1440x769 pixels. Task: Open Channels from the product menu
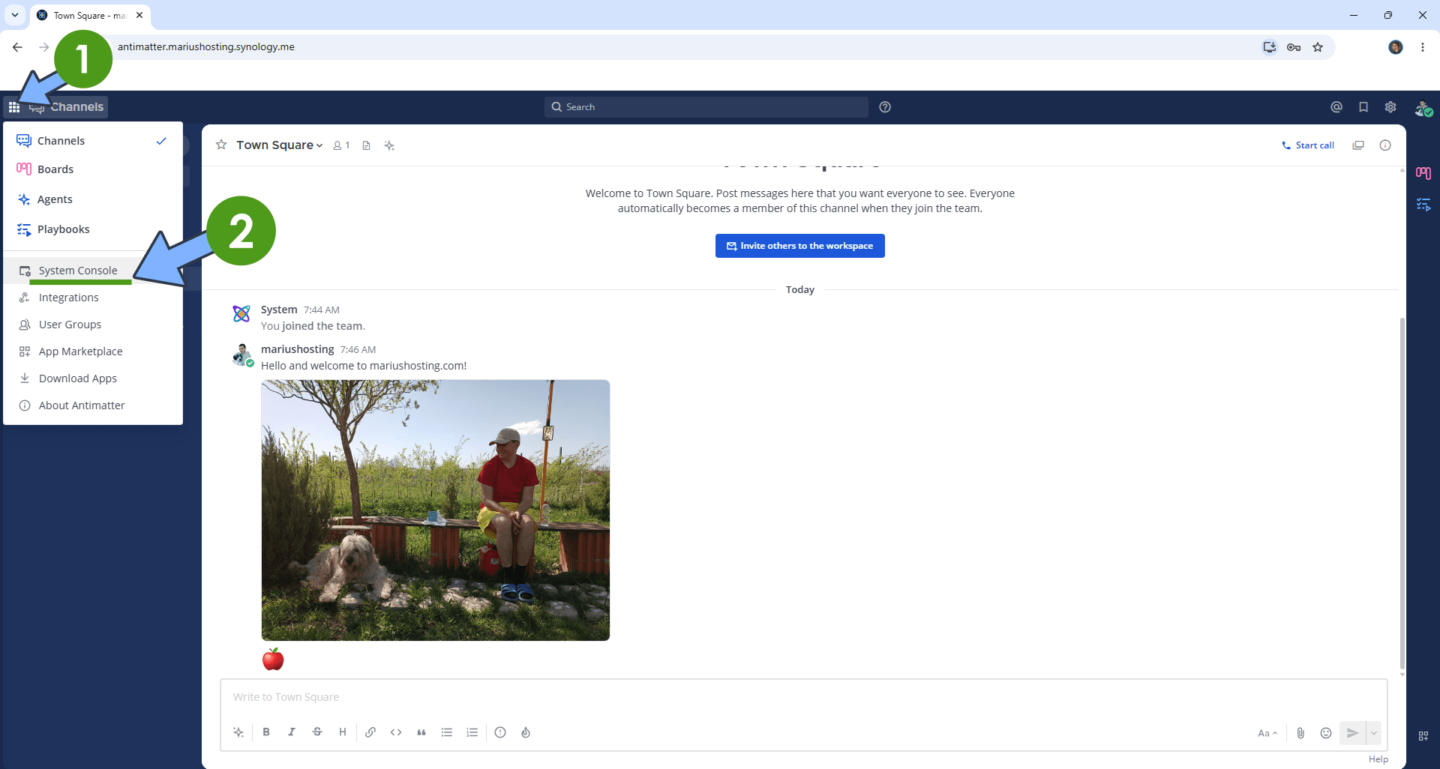[x=93, y=141]
